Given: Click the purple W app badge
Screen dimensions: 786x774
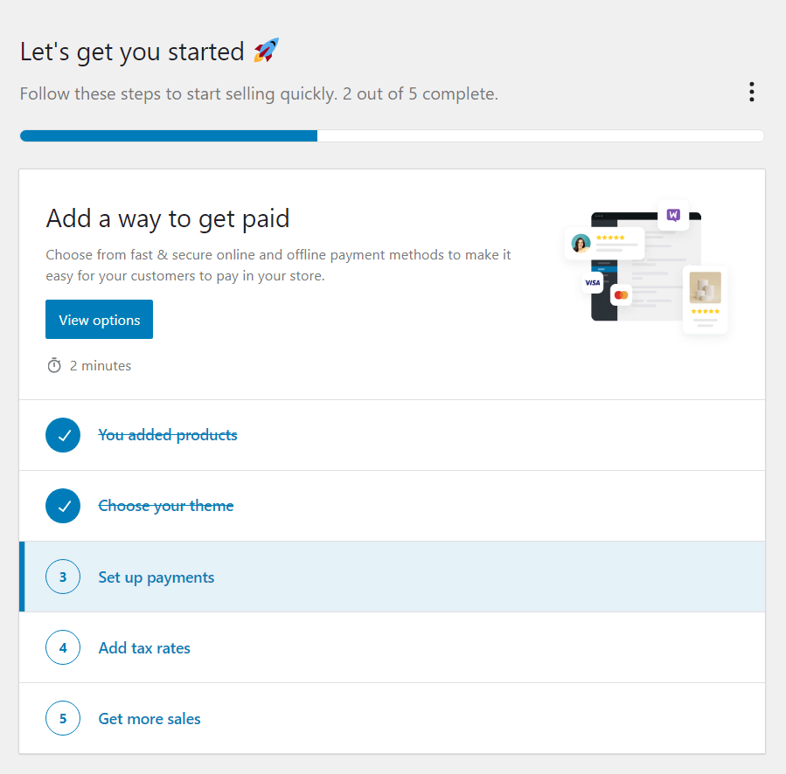Looking at the screenshot, I should (674, 214).
